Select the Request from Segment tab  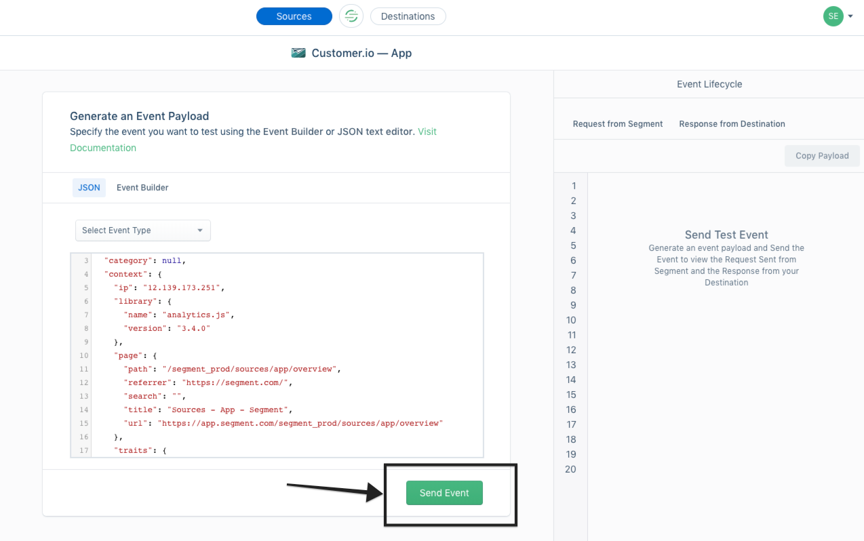618,124
